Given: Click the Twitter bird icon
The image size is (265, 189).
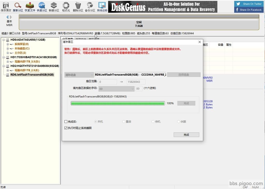Looking at the screenshot, I should [238, 4].
